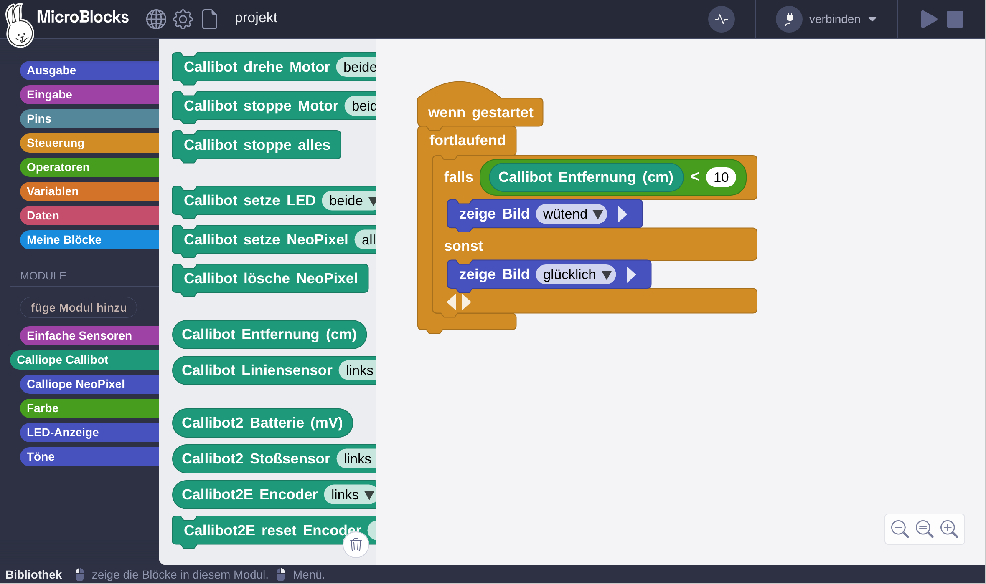Viewport: 986px width, 584px height.
Task: Open the LED-Anzeige module
Action: [89, 433]
